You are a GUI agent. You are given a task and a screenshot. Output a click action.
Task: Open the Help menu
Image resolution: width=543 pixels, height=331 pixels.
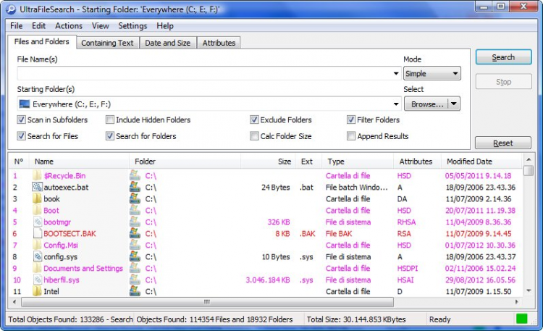pos(165,25)
